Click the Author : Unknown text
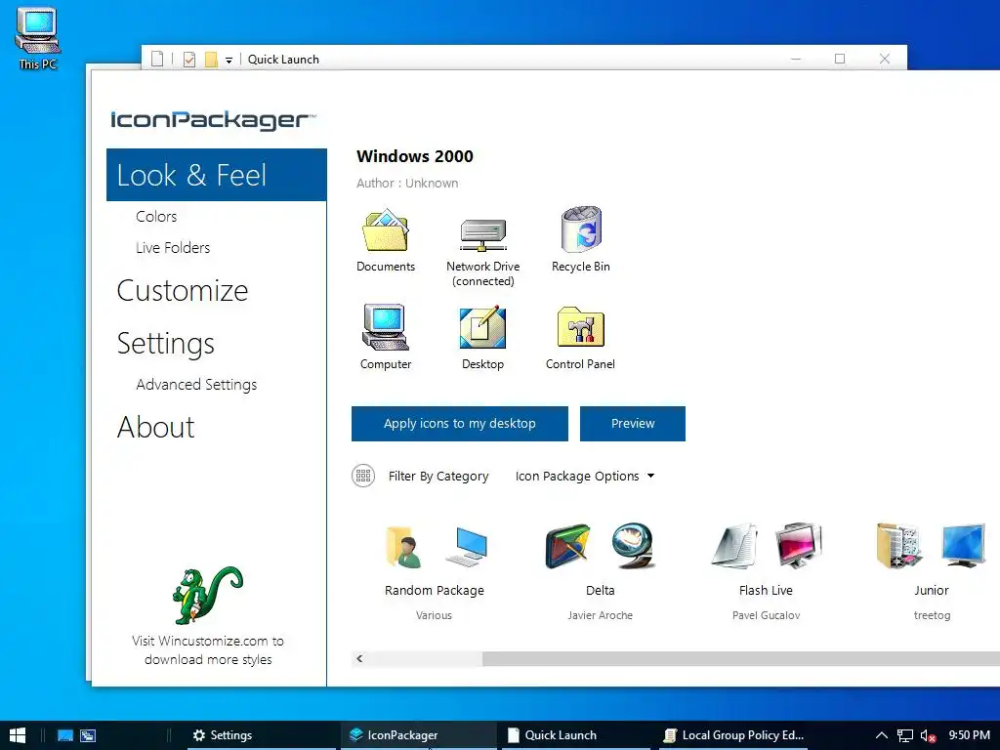 tap(407, 183)
